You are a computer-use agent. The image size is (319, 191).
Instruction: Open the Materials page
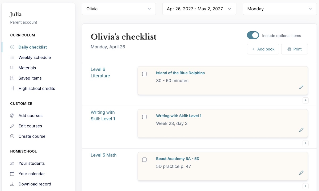coord(27,68)
